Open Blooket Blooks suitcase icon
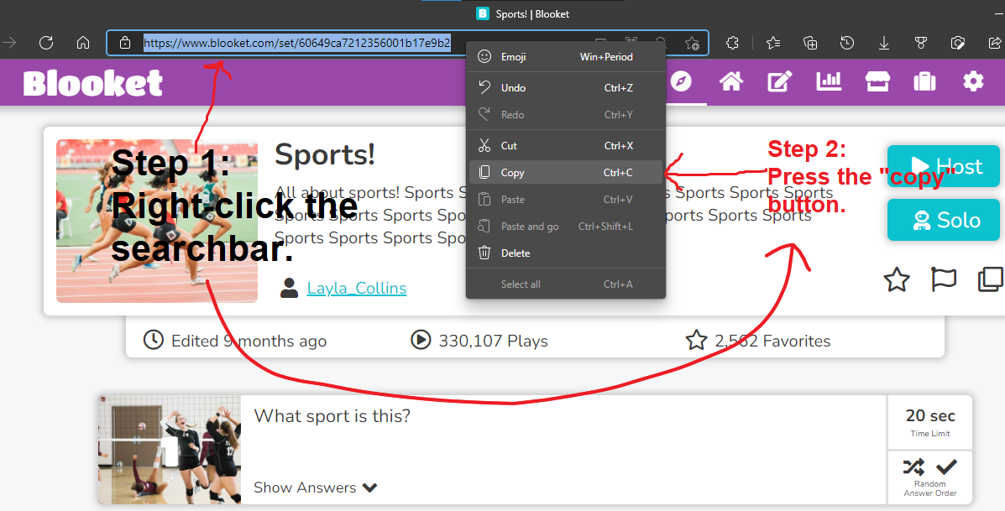 click(x=925, y=81)
